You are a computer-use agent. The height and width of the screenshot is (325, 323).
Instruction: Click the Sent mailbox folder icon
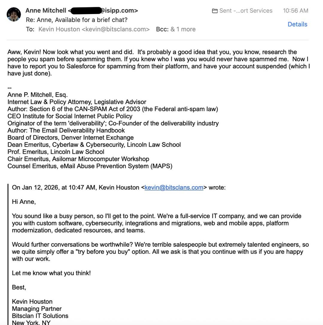tap(215, 11)
